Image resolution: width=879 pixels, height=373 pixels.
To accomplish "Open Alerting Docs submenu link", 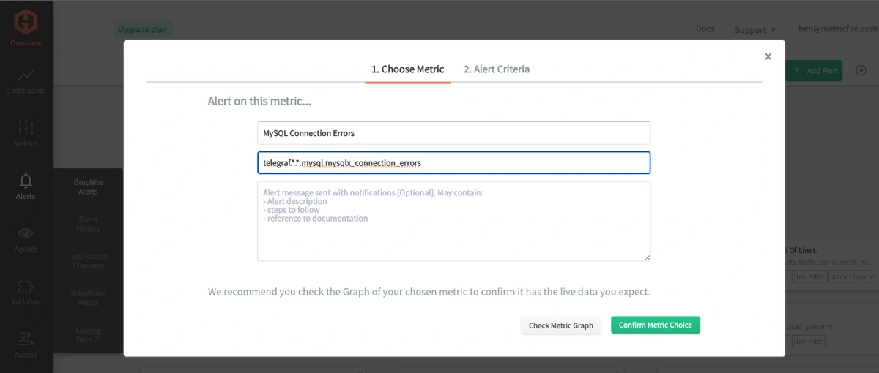I will coord(88,336).
